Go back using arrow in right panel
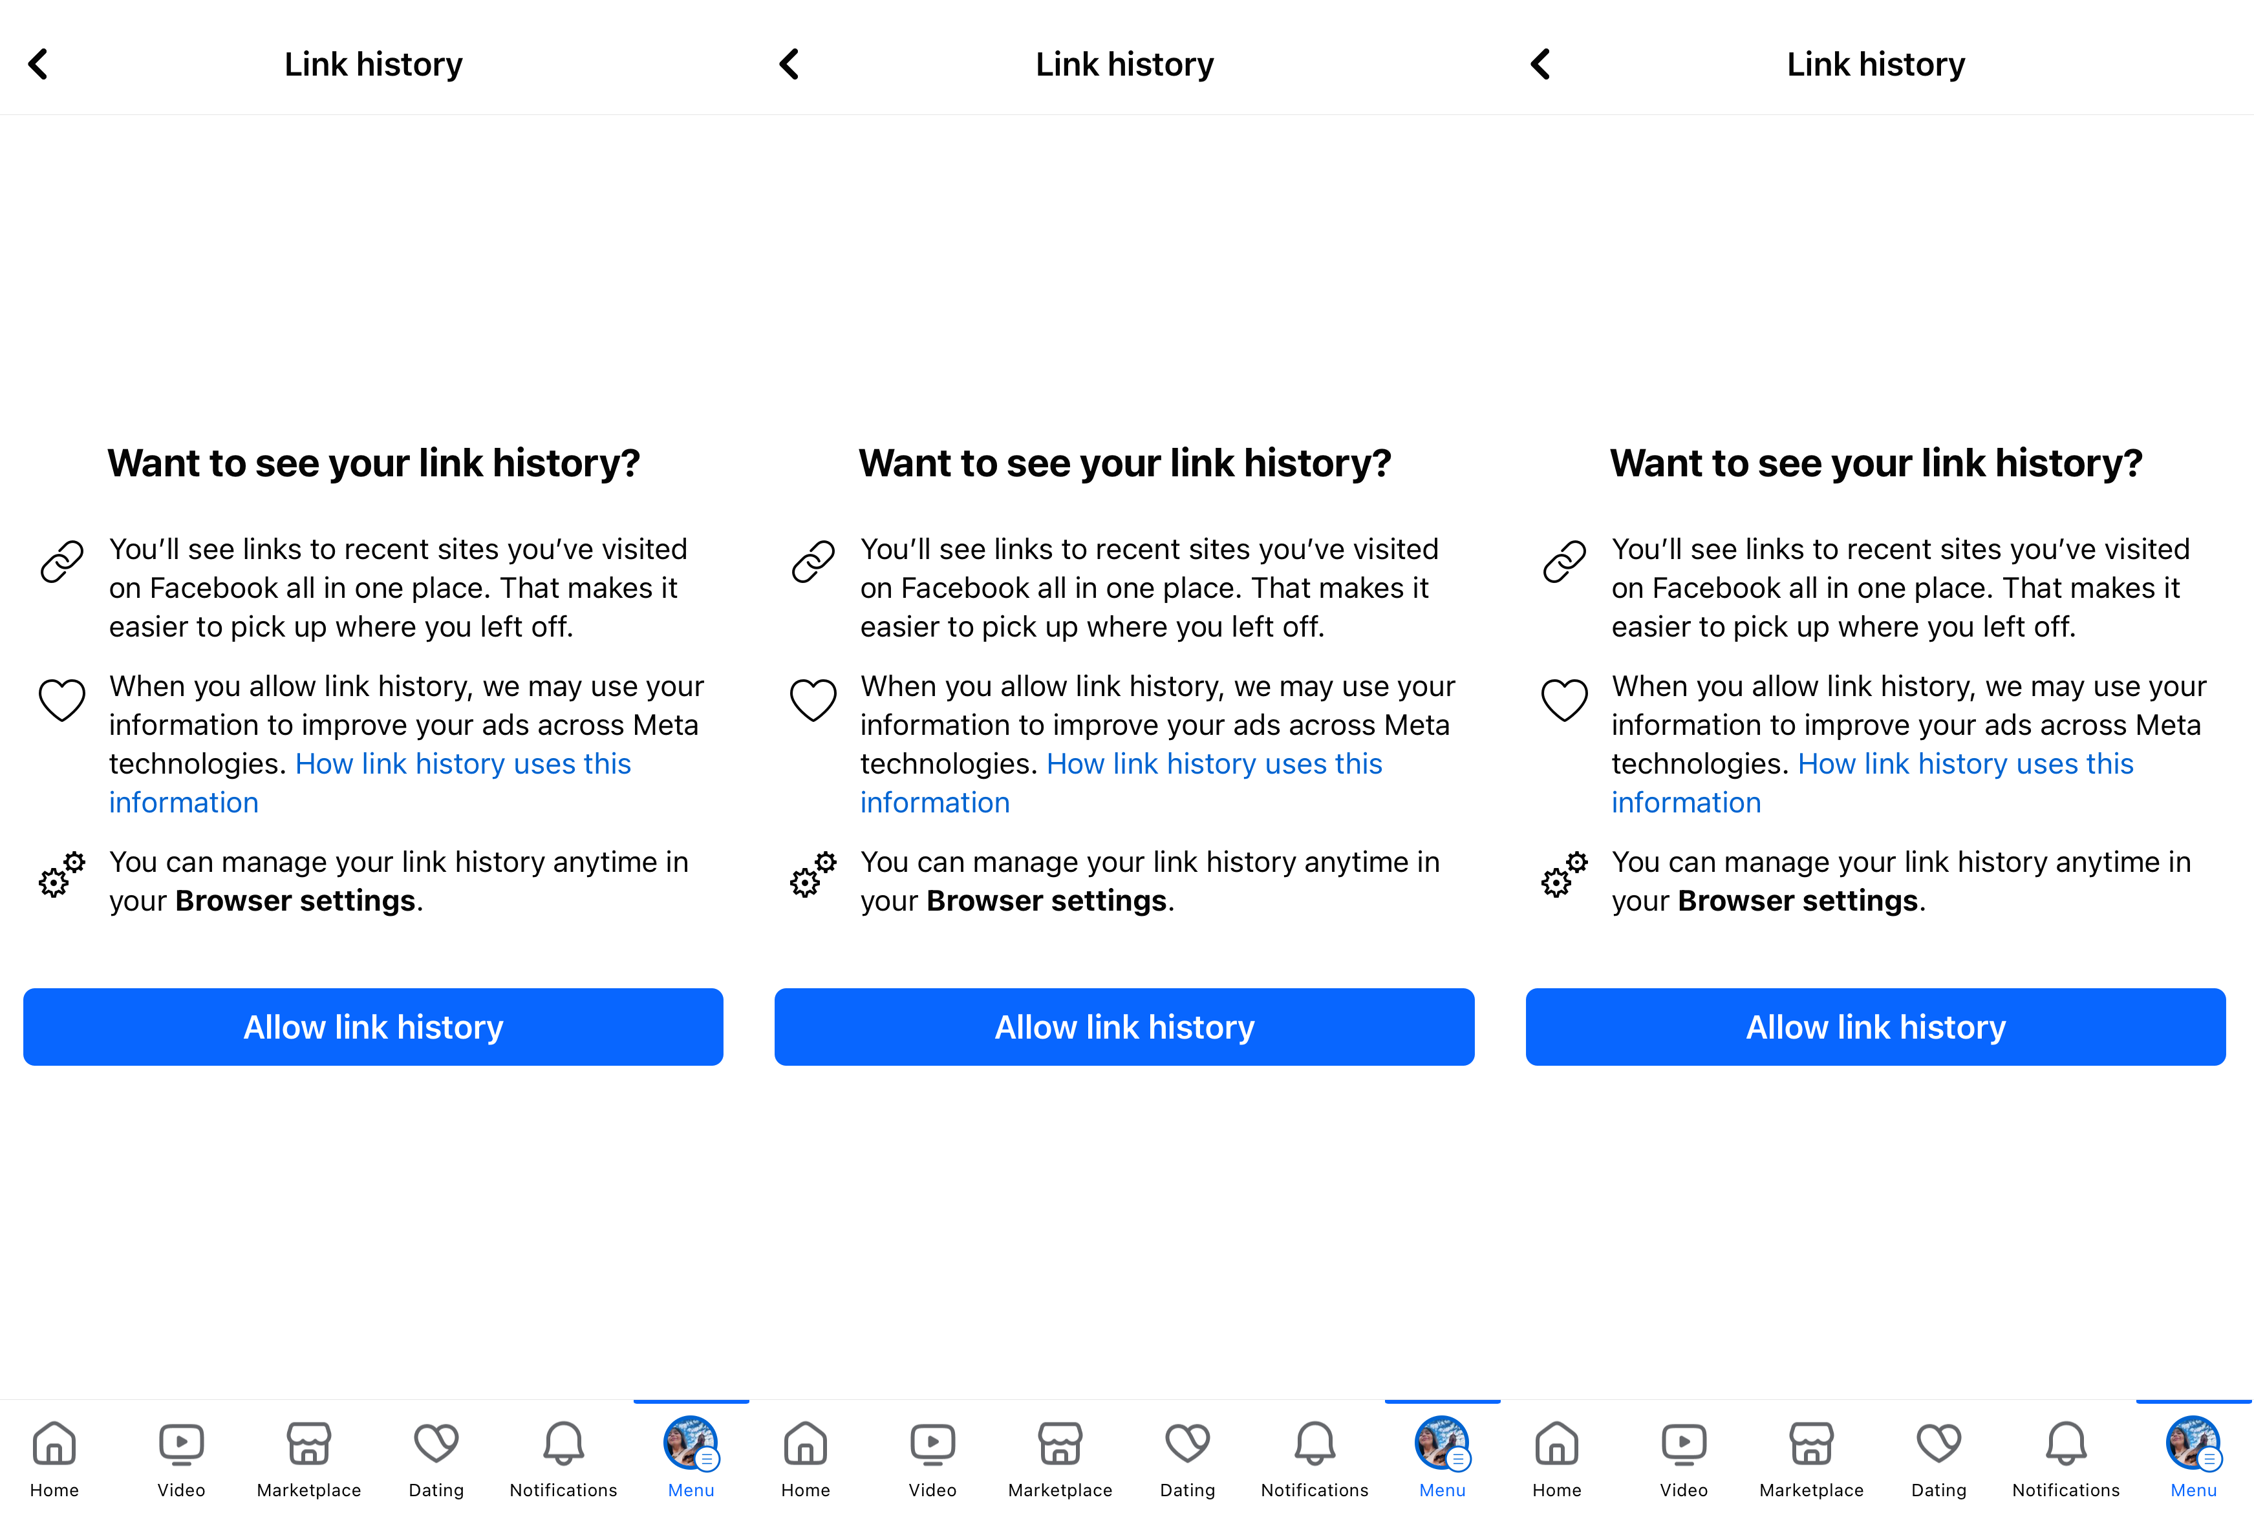This screenshot has width=2254, height=1524. [x=1541, y=64]
